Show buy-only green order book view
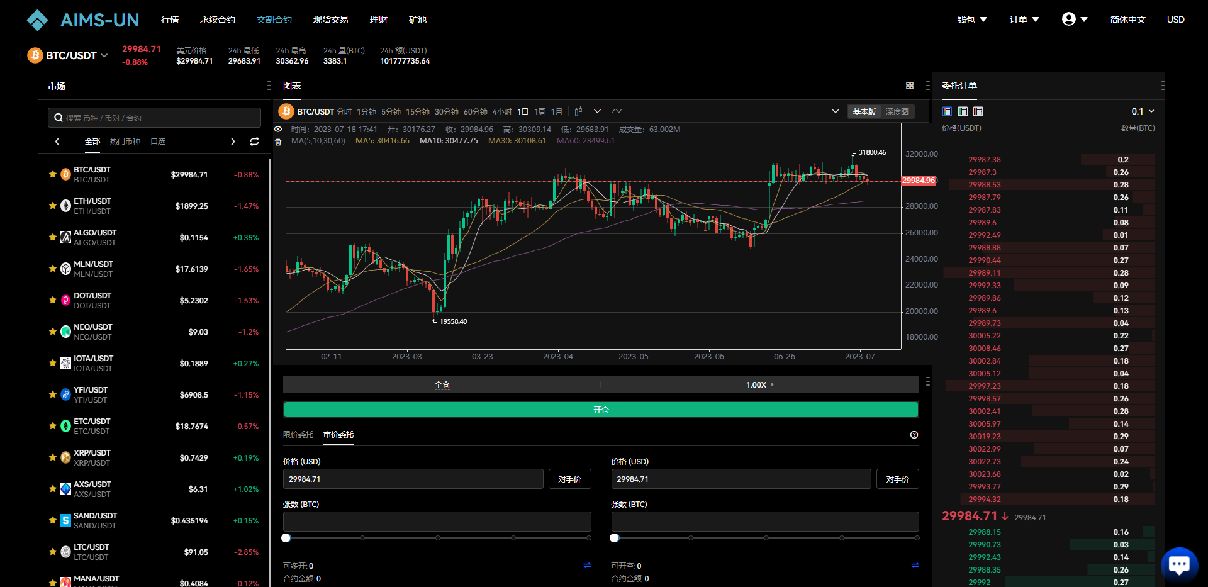This screenshot has height=587, width=1208. pyautogui.click(x=963, y=111)
